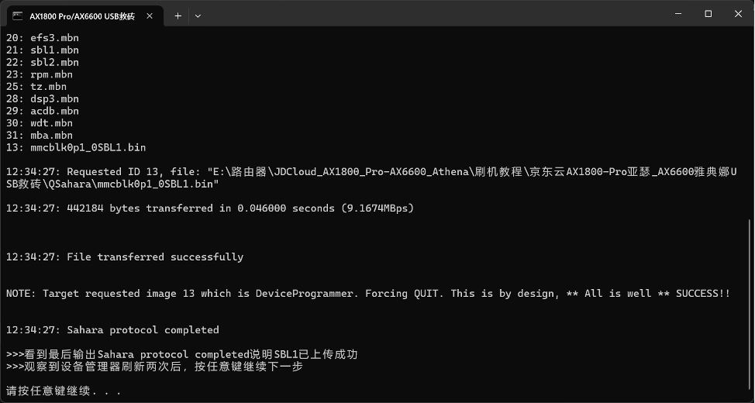Click the '请按任意键继续' prompt line

pos(64,391)
